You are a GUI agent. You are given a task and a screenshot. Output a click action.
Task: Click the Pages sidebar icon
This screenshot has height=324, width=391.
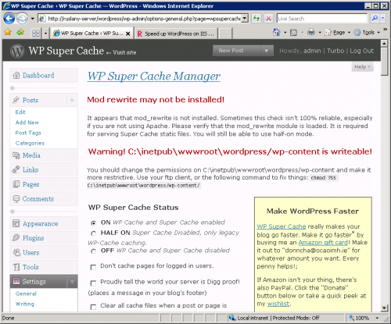[x=16, y=184]
